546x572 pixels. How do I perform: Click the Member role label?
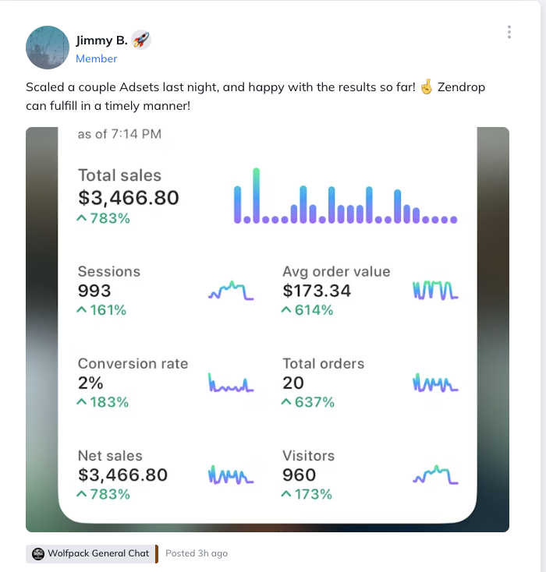pyautogui.click(x=97, y=58)
